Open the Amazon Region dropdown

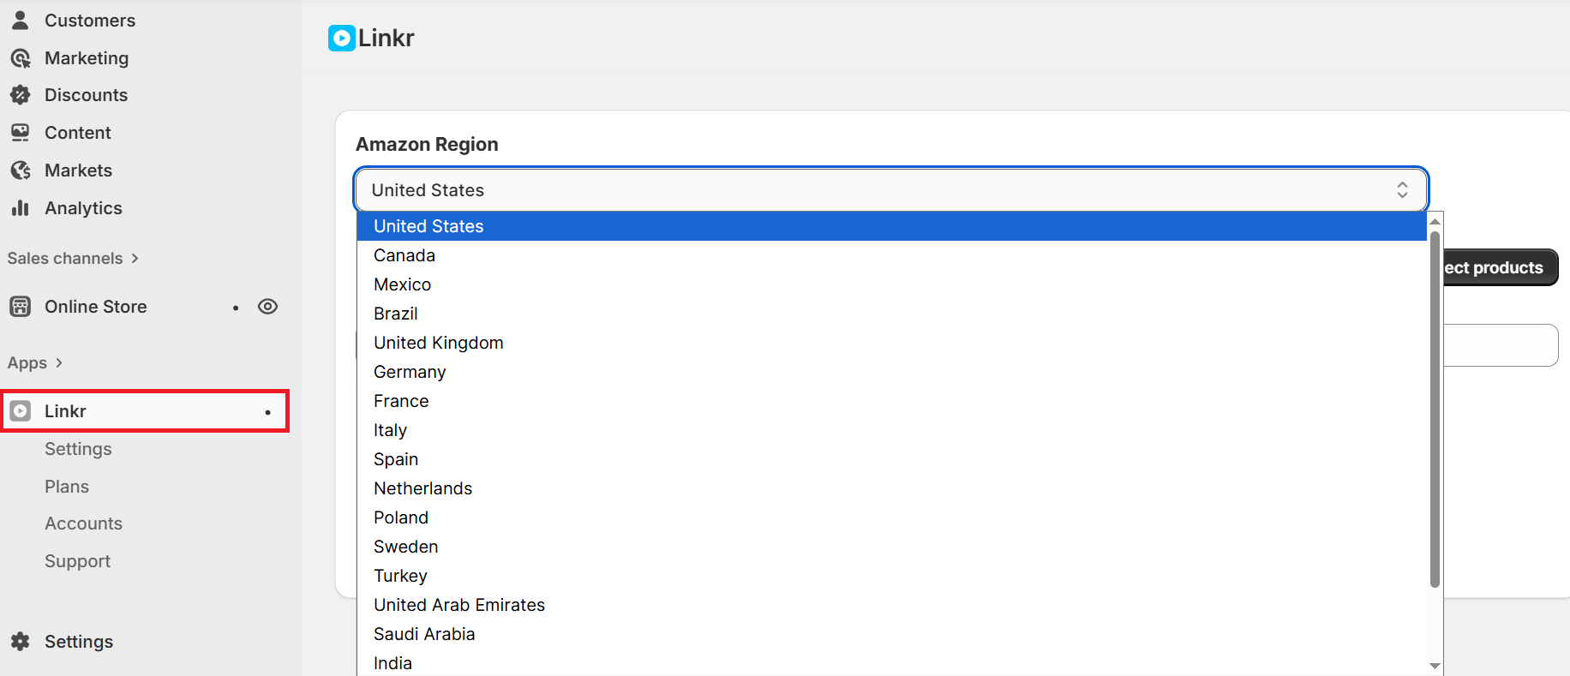pyautogui.click(x=891, y=189)
